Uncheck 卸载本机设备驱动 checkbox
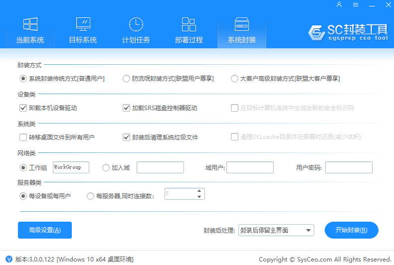 [23, 108]
